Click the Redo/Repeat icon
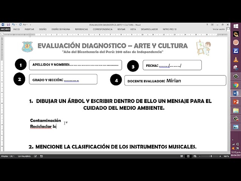 click(x=20, y=25)
